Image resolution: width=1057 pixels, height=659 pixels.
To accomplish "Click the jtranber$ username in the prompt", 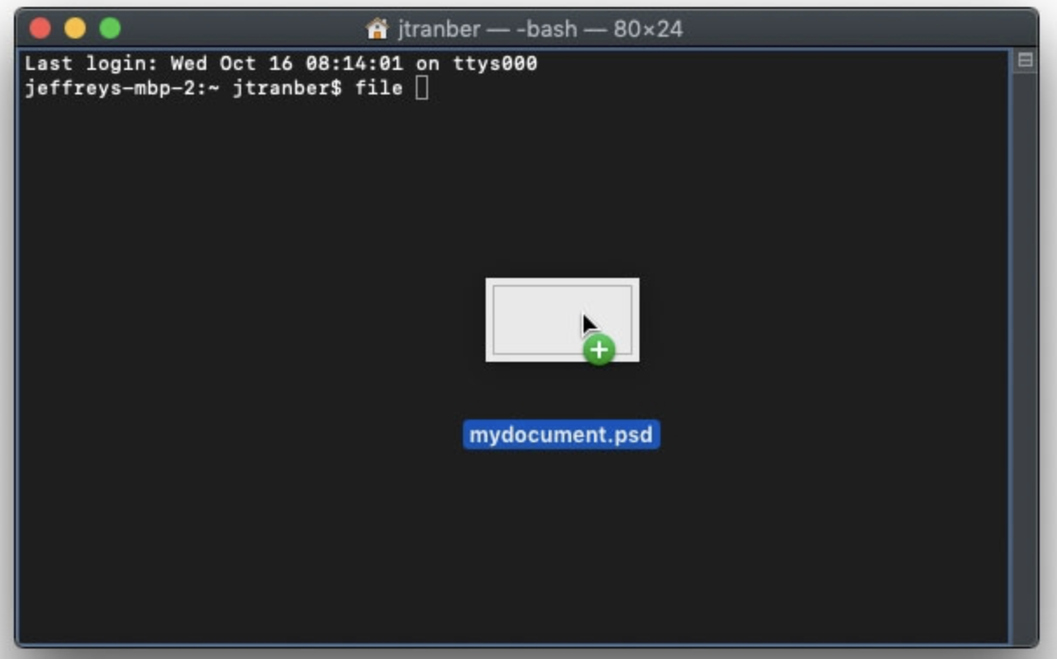I will 287,88.
